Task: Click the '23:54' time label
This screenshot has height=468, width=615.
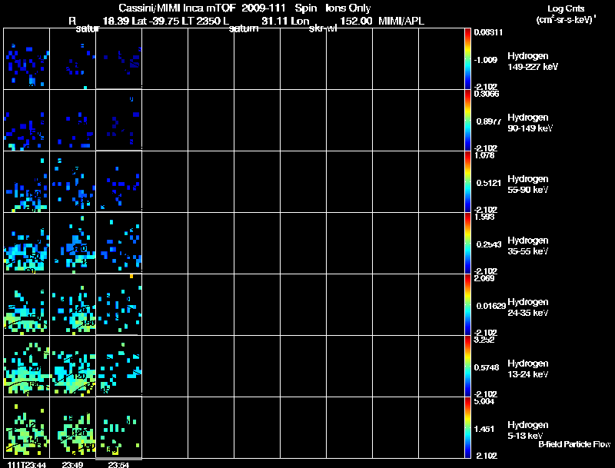Action: [118, 465]
